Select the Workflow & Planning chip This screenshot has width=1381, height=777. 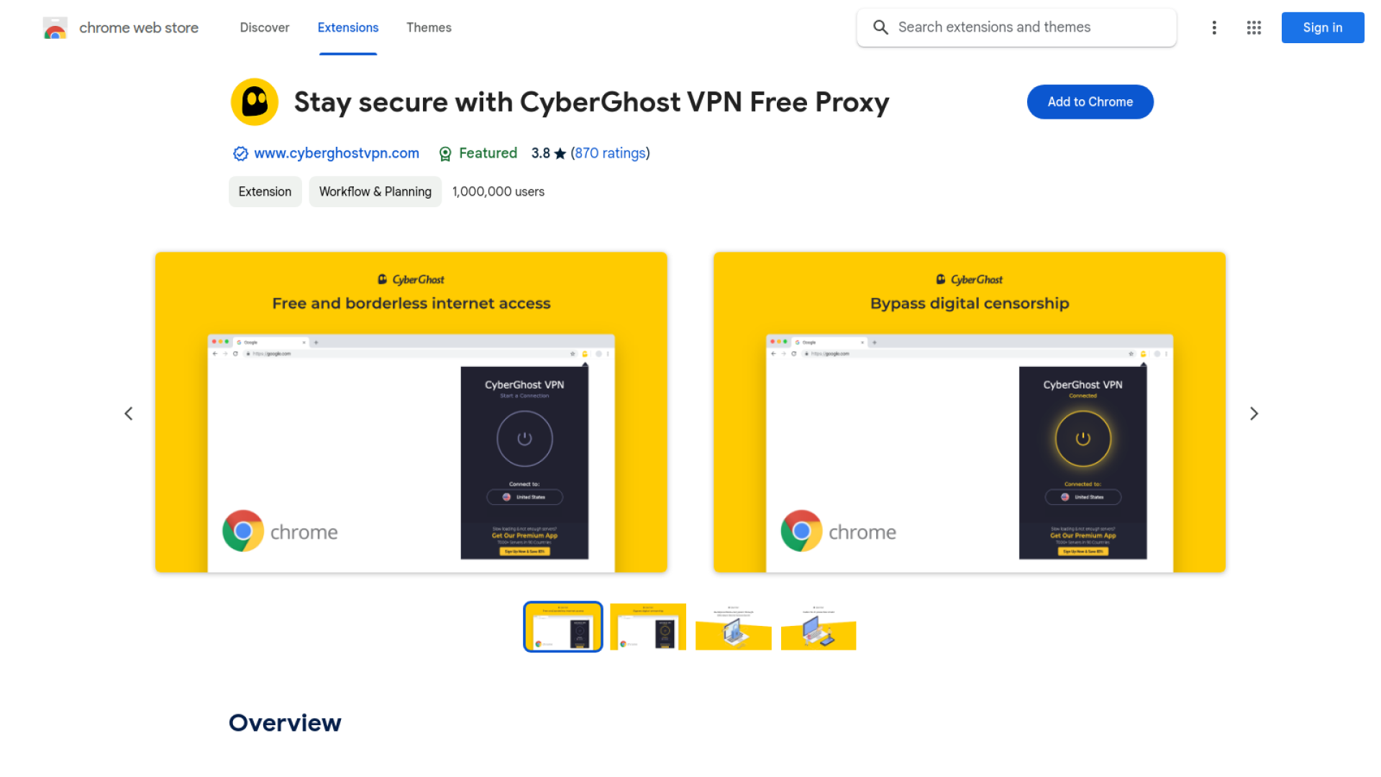click(375, 191)
